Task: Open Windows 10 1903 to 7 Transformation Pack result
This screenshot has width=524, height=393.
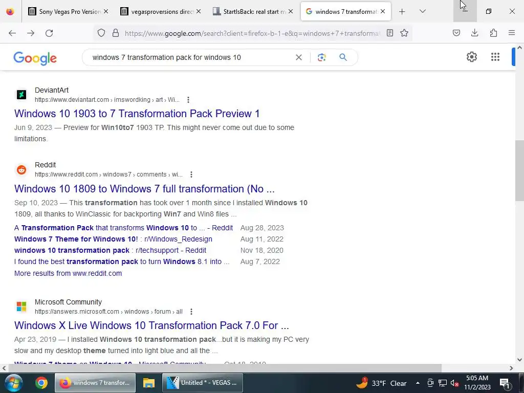Action: point(137,114)
